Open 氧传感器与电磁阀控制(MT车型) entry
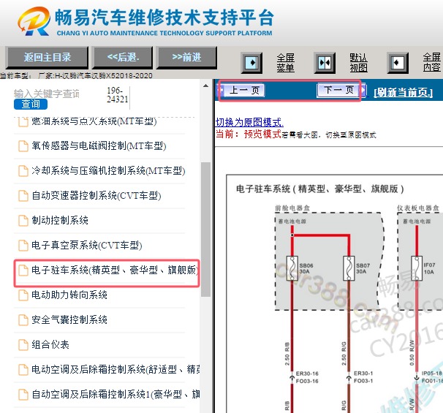Image resolution: width=443 pixels, height=413 pixels. tap(99, 145)
